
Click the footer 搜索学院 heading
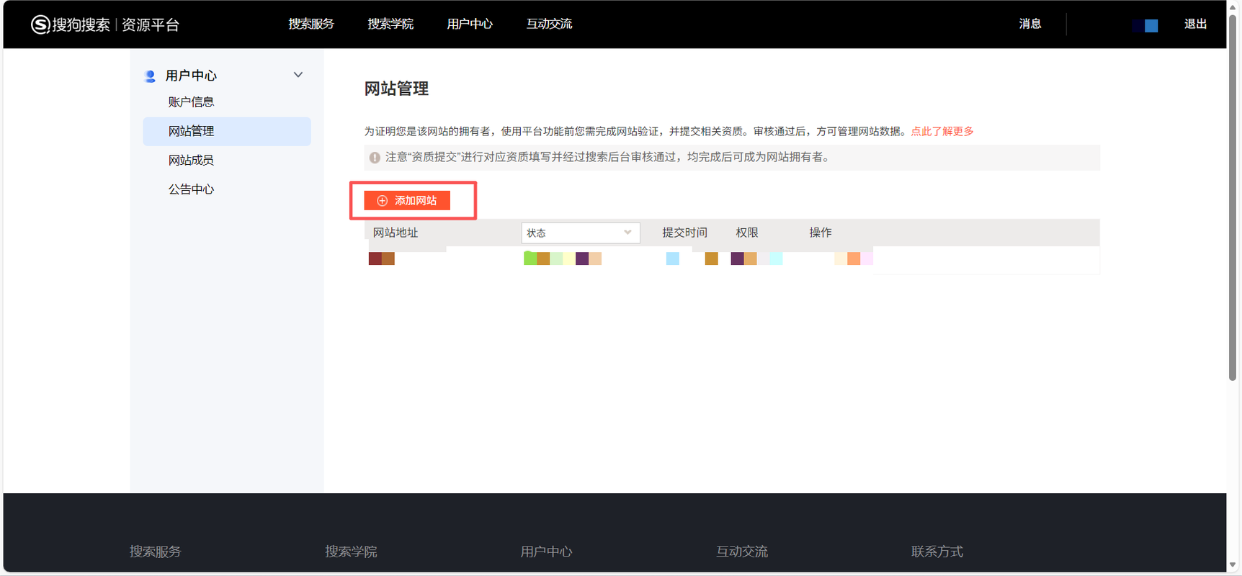[351, 552]
